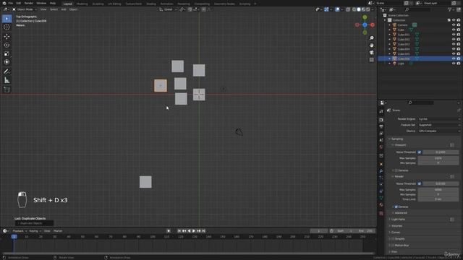The width and height of the screenshot is (463, 260).
Task: Switch to the Modeling workspace tab
Action: coord(82,4)
